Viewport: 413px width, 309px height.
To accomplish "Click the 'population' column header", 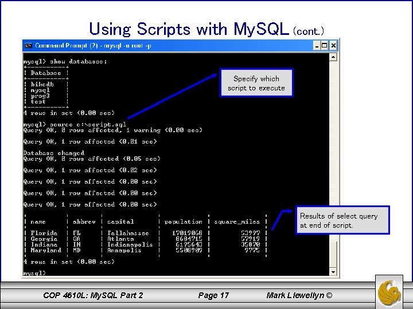I will (184, 222).
